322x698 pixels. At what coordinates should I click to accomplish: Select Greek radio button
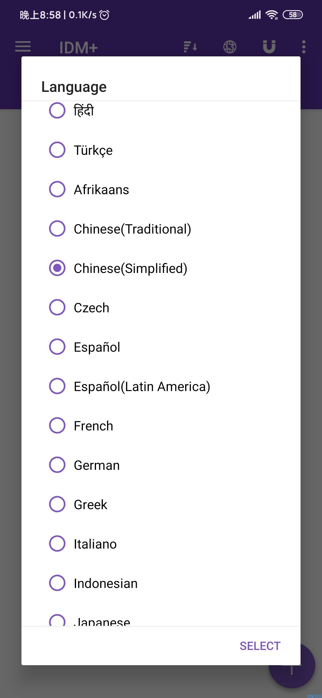coord(57,504)
